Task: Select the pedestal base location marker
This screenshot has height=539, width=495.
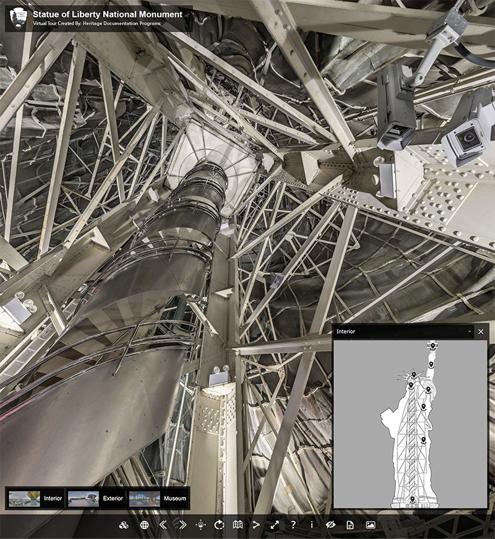Action: [x=413, y=499]
